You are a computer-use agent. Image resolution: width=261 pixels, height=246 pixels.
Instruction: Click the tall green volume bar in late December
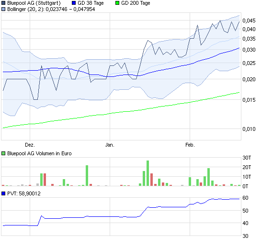pyautogui.click(x=87, y=176)
